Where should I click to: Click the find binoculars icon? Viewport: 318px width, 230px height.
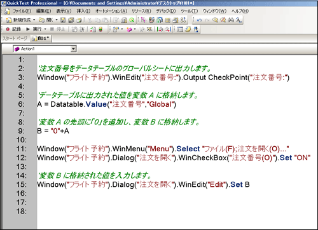[x=231, y=20]
